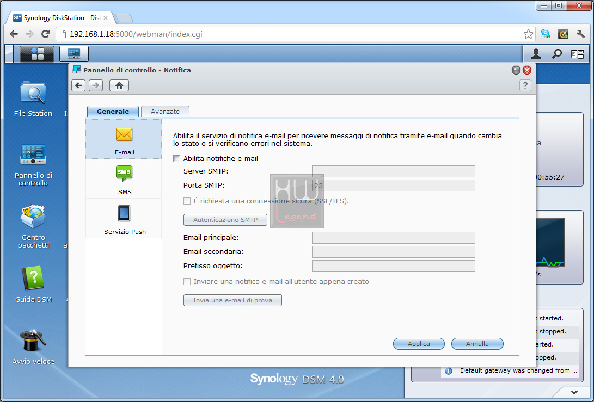Reload the browser page
594x402 pixels.
45,34
